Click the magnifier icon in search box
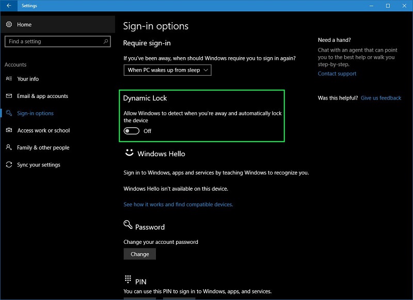The height and width of the screenshot is (300, 413). click(106, 41)
